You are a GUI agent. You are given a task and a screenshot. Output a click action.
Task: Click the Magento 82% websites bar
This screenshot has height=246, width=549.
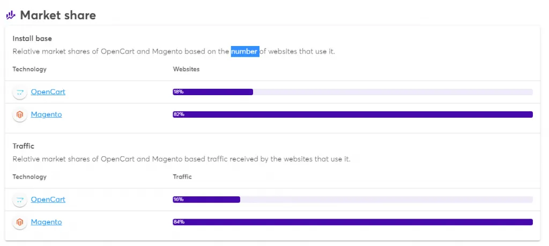352,114
